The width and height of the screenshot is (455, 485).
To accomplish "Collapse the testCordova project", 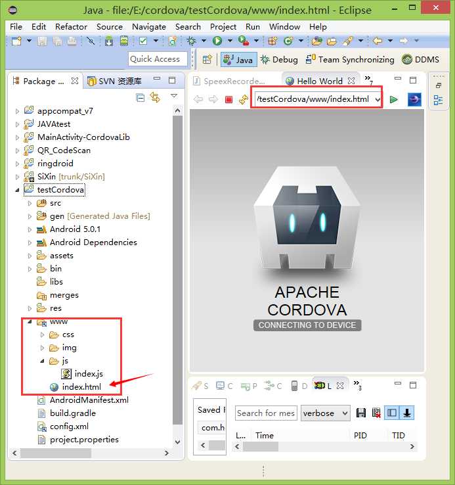I will coord(17,190).
